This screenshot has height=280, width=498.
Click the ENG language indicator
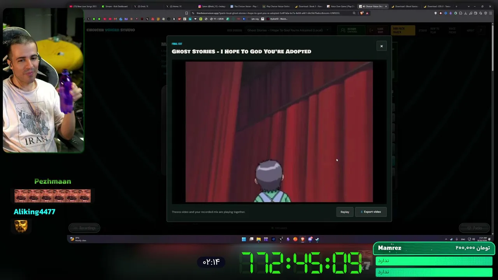463,239
